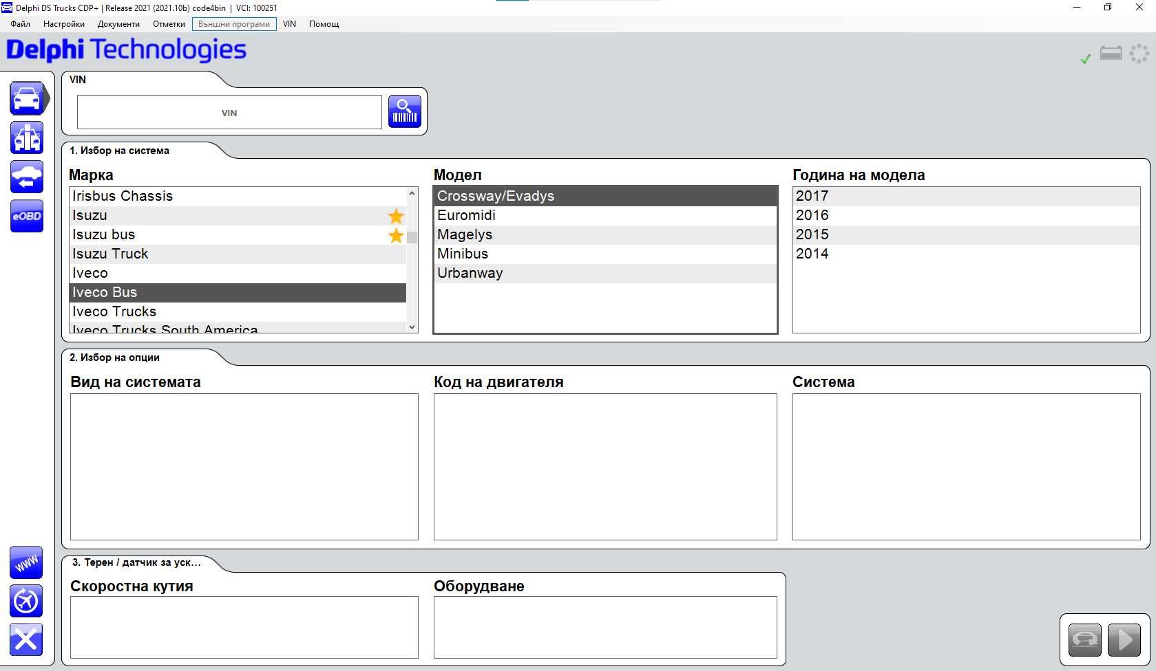Screen dimensions: 1156x671
Task: Restore down the application window
Action: pos(1108,8)
